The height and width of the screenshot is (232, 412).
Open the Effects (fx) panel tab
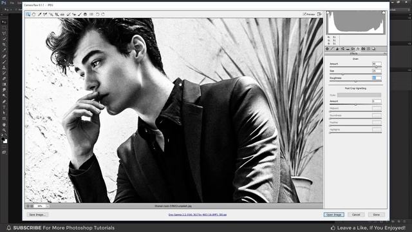point(358,49)
